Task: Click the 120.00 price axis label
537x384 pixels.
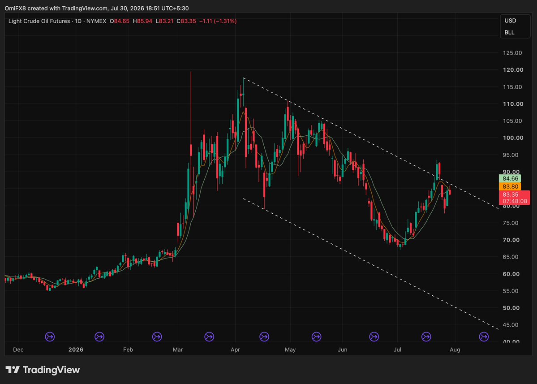Action: (x=513, y=70)
